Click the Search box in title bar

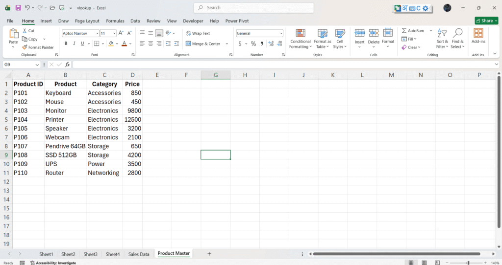tap(253, 8)
